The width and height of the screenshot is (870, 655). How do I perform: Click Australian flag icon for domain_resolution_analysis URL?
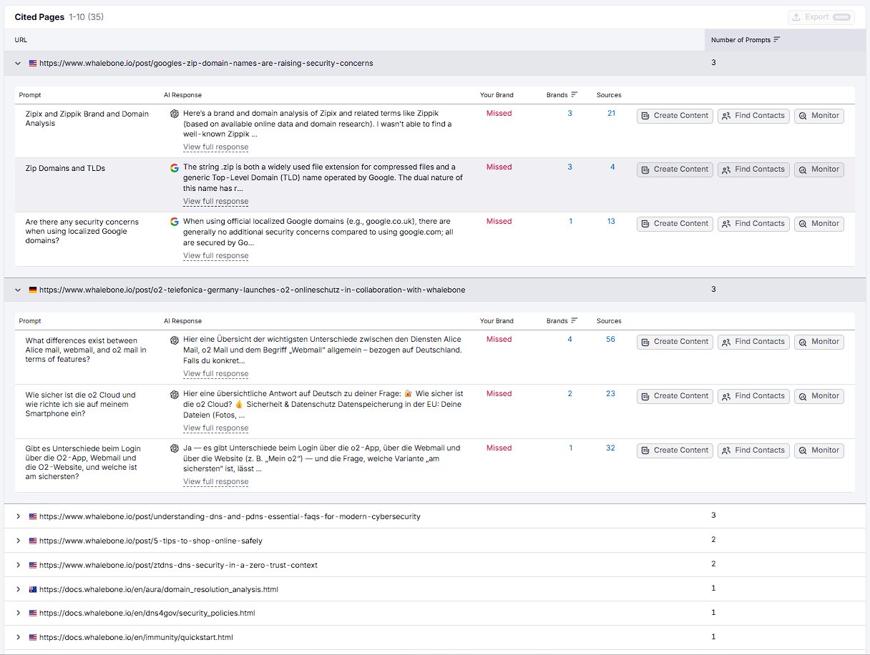point(33,589)
